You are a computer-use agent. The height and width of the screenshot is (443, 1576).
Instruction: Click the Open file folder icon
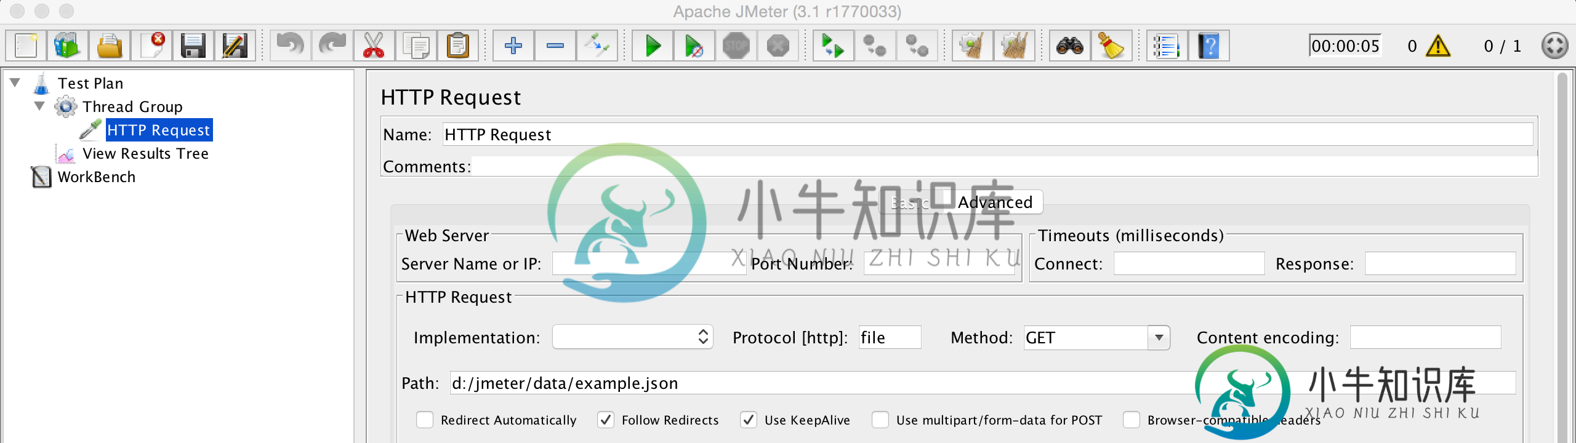coord(110,46)
